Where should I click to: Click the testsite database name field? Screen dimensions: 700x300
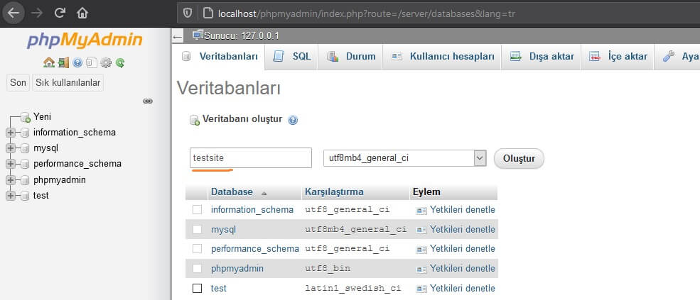[250, 157]
